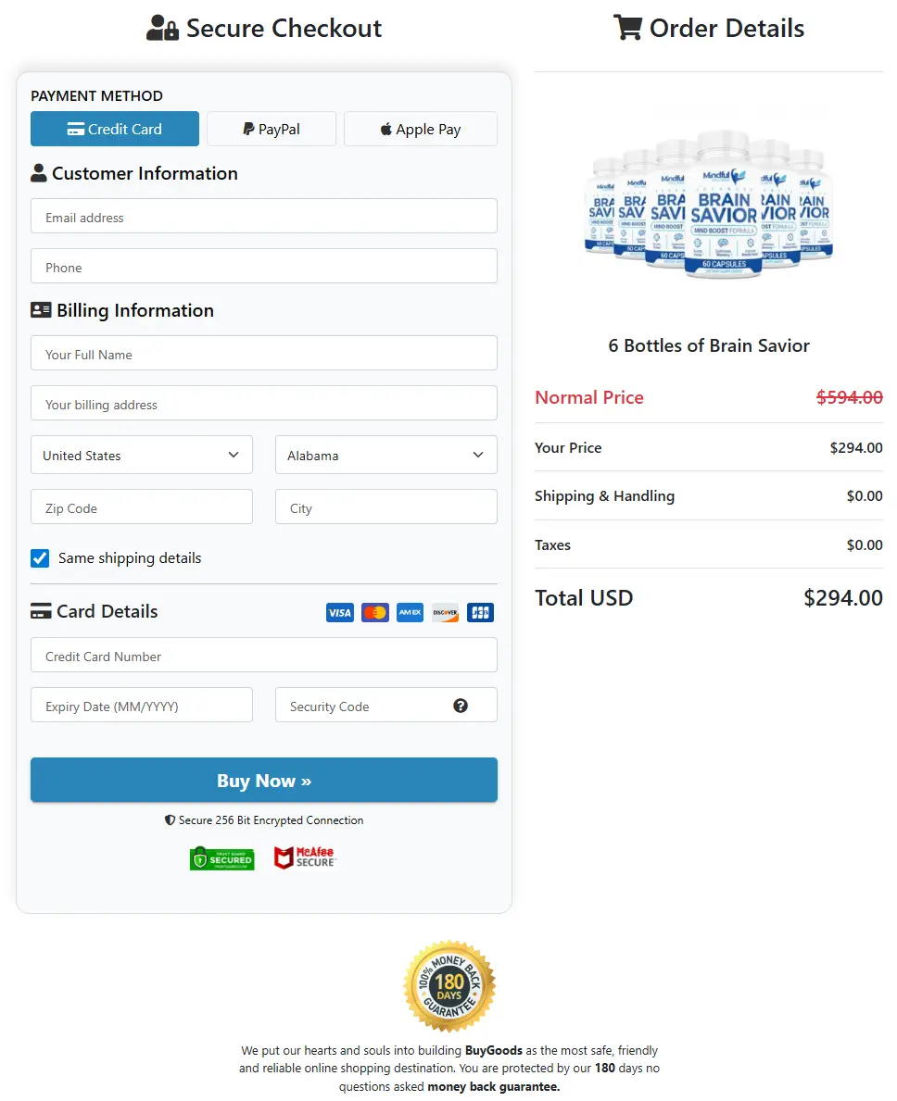Switch payment method to Apple Pay
The image size is (897, 1101).
point(420,129)
